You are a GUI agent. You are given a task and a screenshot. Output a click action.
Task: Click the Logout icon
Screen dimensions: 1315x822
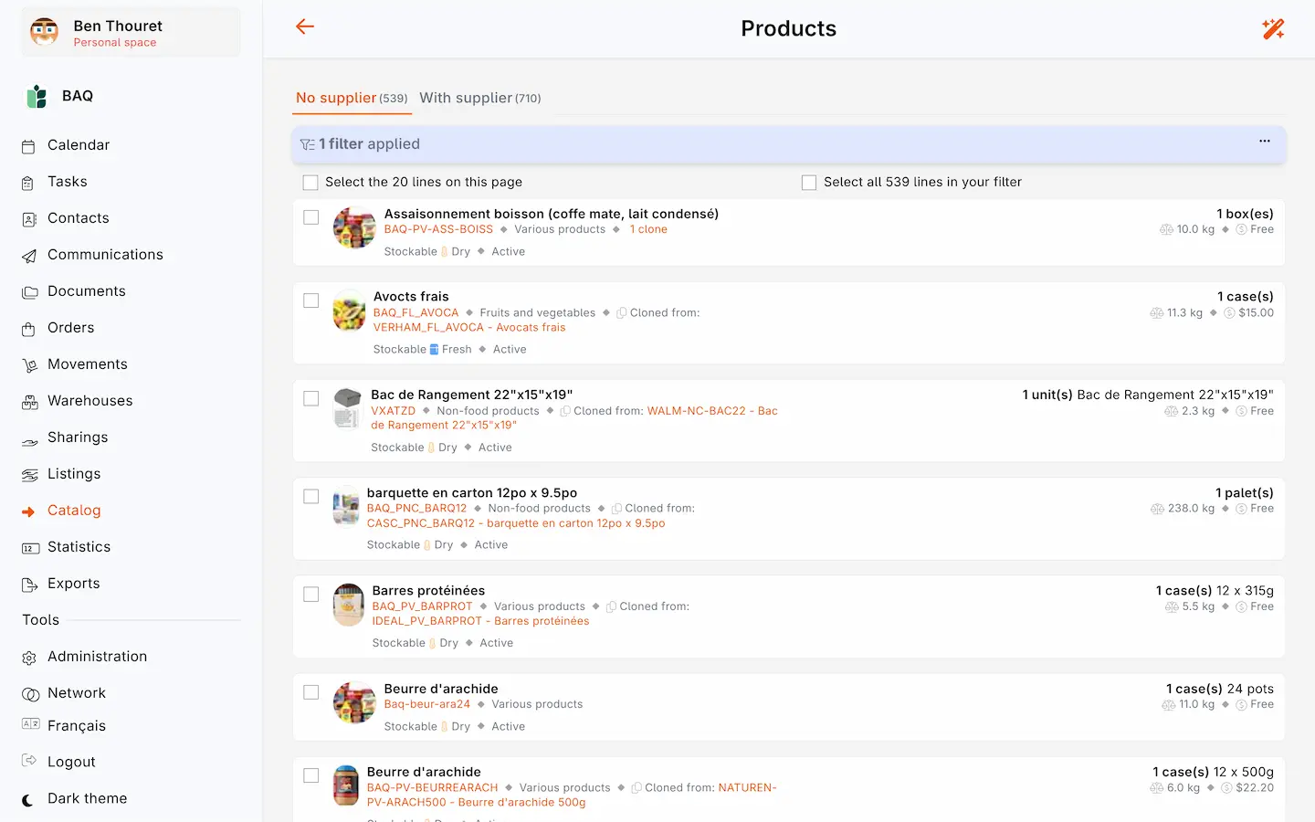tap(29, 761)
